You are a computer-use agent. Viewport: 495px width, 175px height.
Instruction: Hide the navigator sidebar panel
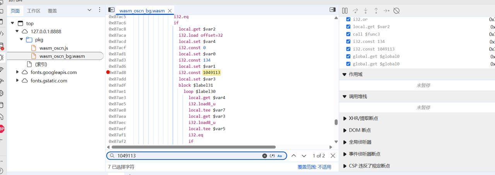click(x=111, y=10)
